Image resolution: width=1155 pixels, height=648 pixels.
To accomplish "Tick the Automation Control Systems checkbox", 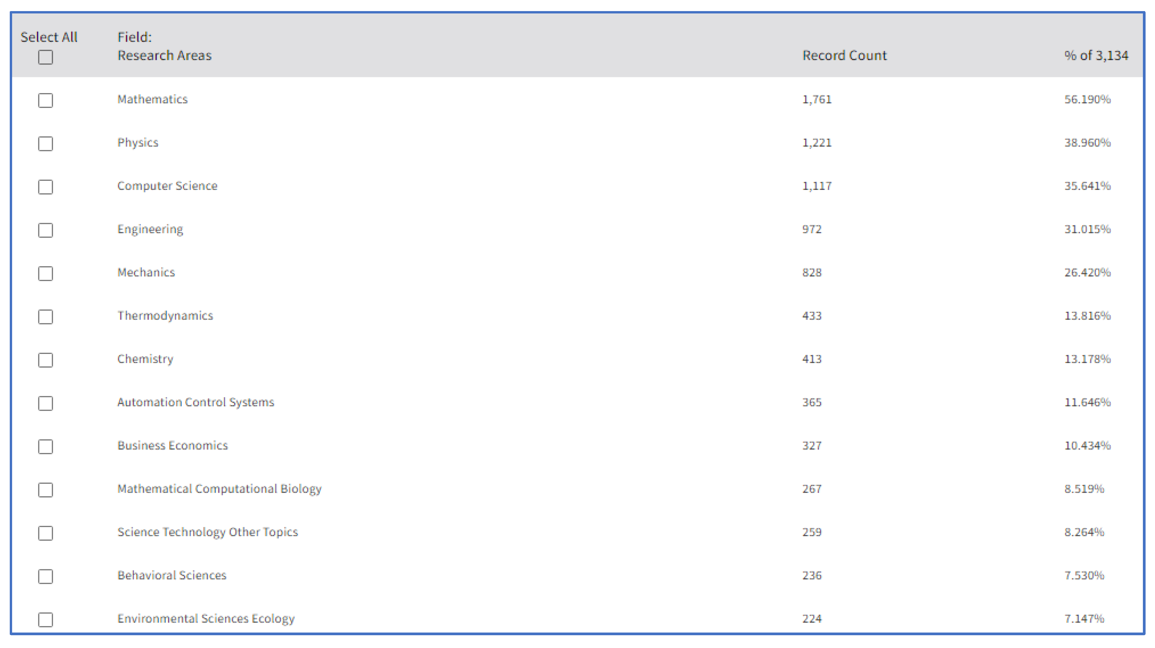I will pos(45,404).
